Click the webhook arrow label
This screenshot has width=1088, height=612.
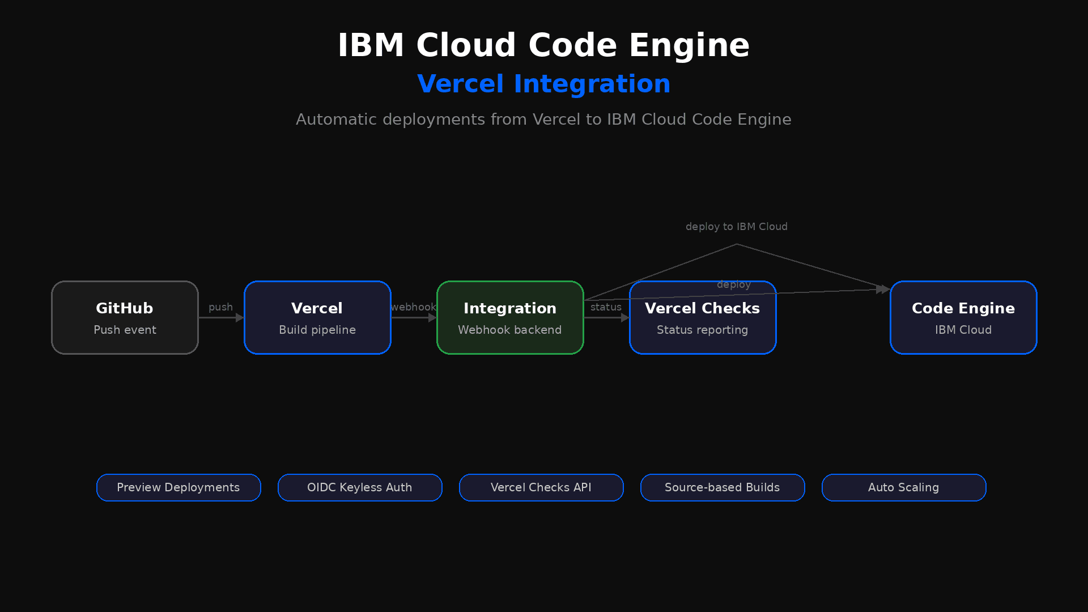[413, 307]
